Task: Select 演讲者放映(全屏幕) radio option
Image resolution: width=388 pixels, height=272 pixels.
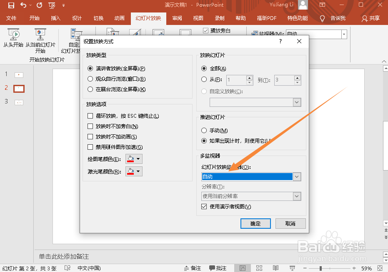Action: (x=90, y=69)
